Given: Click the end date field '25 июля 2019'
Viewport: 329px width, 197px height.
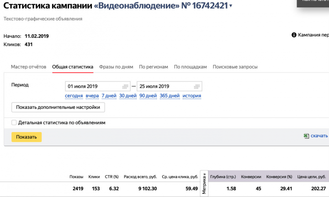Looking at the screenshot, I should pos(170,86).
